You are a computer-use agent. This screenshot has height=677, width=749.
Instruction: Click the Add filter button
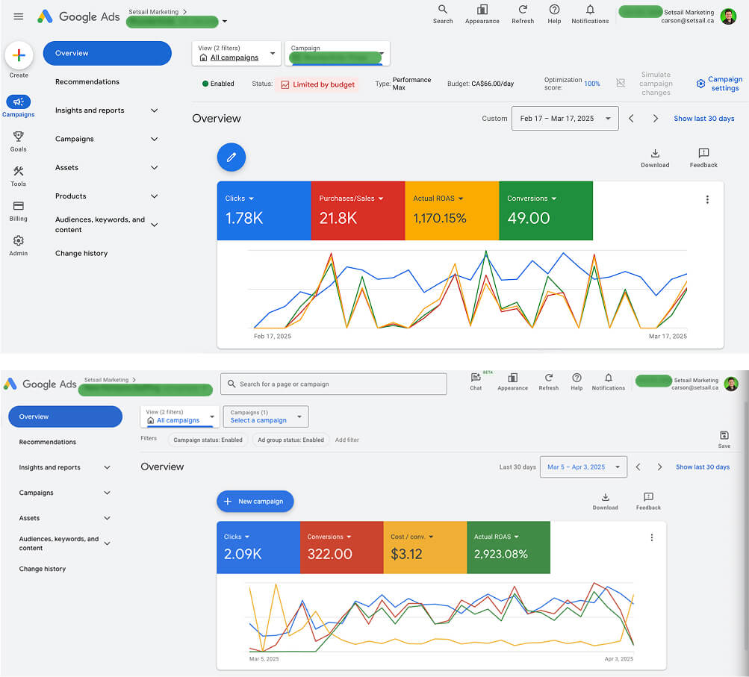[346, 440]
